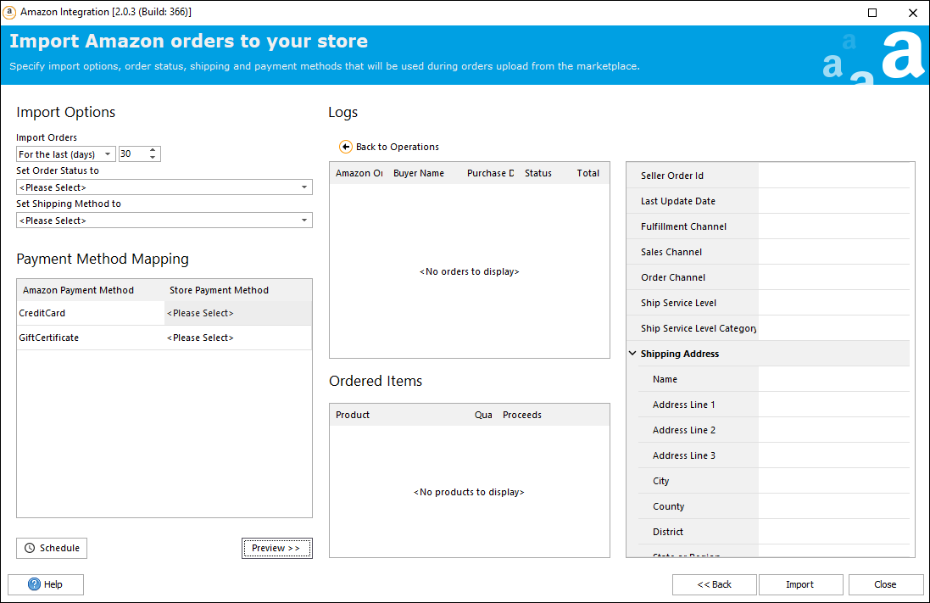Click the Address Line 2 row
Viewport: 930px width, 603px height.
point(774,430)
